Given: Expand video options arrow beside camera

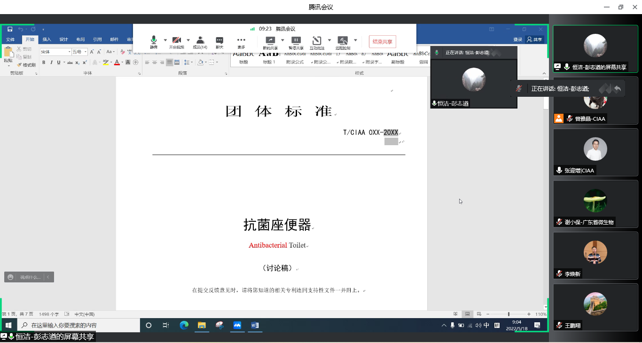Looking at the screenshot, I should point(188,40).
